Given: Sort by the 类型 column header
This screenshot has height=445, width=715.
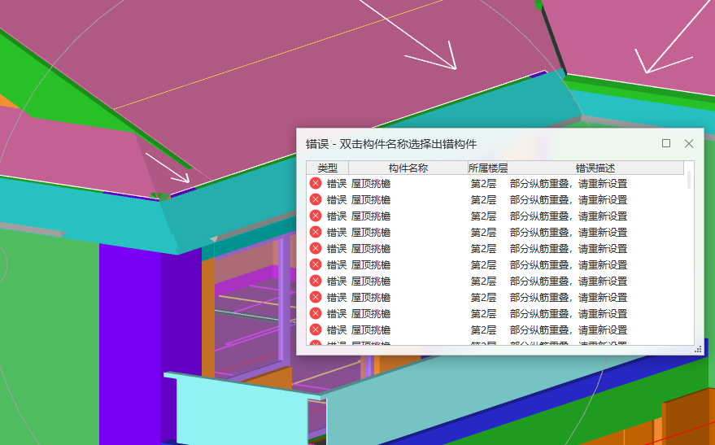Looking at the screenshot, I should (x=328, y=168).
